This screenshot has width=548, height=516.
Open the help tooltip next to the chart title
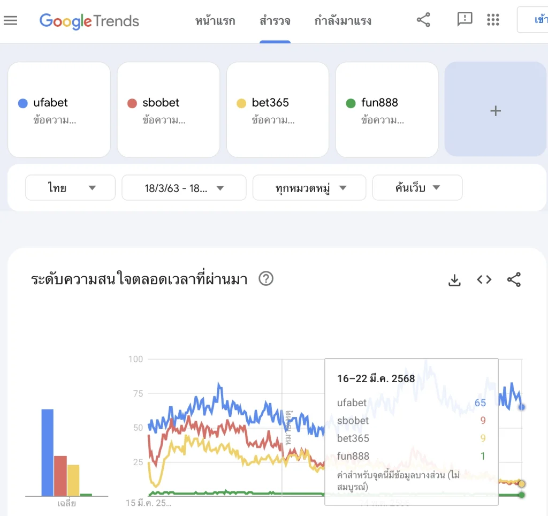click(x=266, y=279)
